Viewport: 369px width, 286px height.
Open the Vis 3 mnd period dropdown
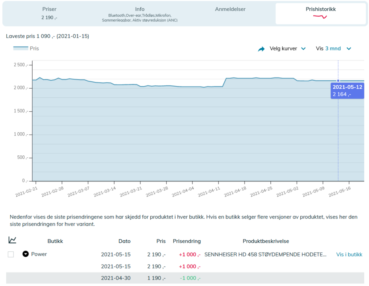pyautogui.click(x=333, y=48)
